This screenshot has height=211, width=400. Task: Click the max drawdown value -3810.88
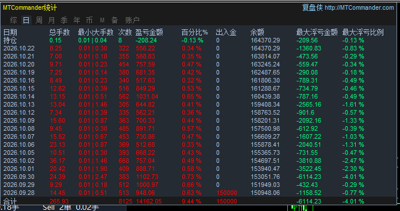[309, 161]
